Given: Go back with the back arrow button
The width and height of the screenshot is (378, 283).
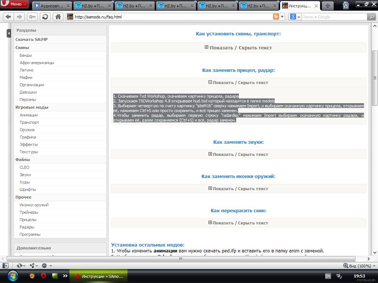Looking at the screenshot, I should 8,17.
